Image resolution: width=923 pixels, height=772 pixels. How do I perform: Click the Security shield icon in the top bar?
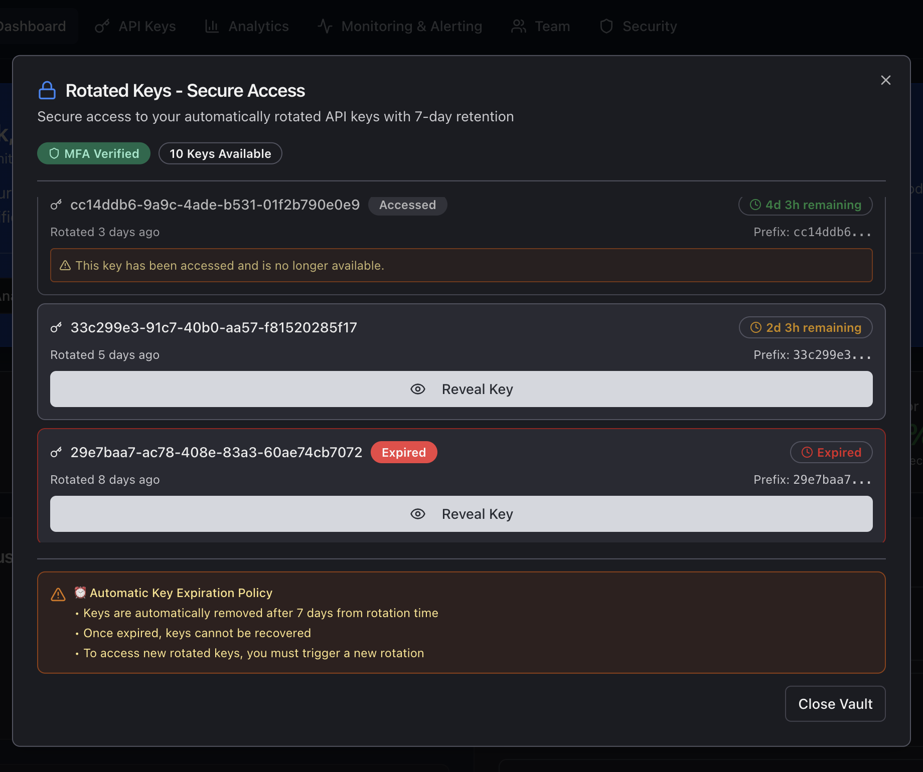point(605,26)
